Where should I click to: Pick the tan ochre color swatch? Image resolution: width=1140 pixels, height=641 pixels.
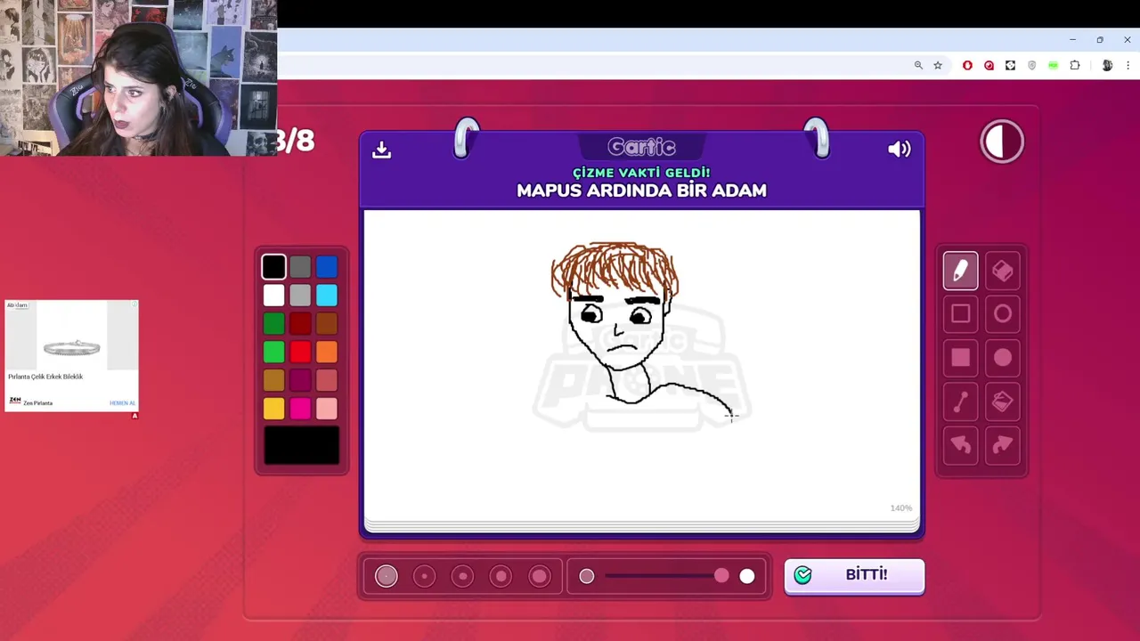pos(273,380)
